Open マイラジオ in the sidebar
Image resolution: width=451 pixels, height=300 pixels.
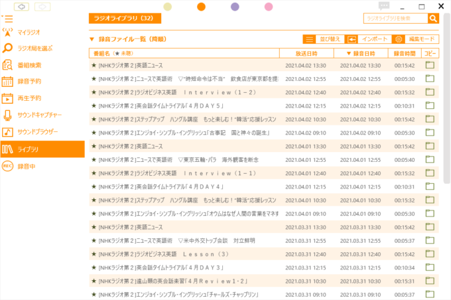point(29,33)
